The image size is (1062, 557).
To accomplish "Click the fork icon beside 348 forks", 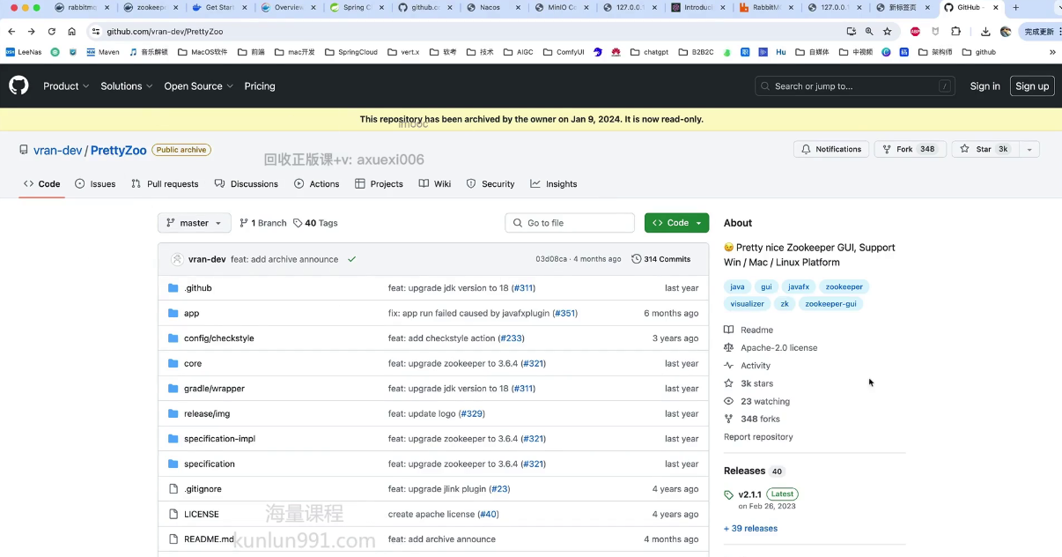I will [x=729, y=419].
